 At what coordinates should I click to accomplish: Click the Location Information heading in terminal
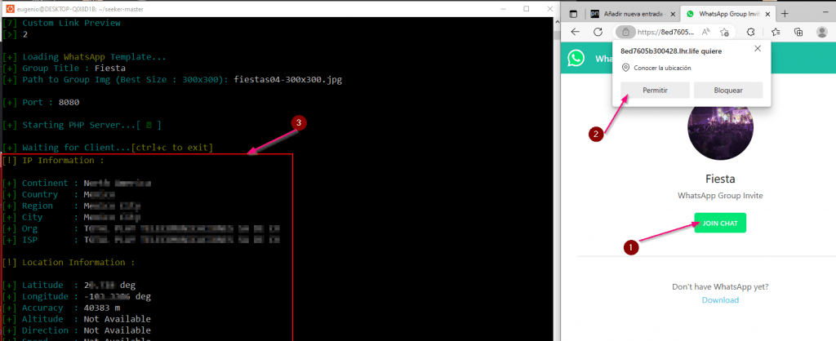coord(69,262)
